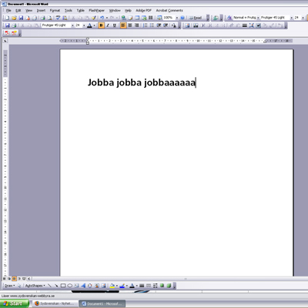This screenshot has height=308, width=308.
Task: Select Document1 Microsoft Word taskbar button
Action: [102, 303]
